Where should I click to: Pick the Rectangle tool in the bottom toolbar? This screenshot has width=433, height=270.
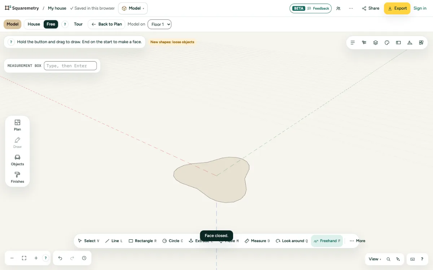143,241
